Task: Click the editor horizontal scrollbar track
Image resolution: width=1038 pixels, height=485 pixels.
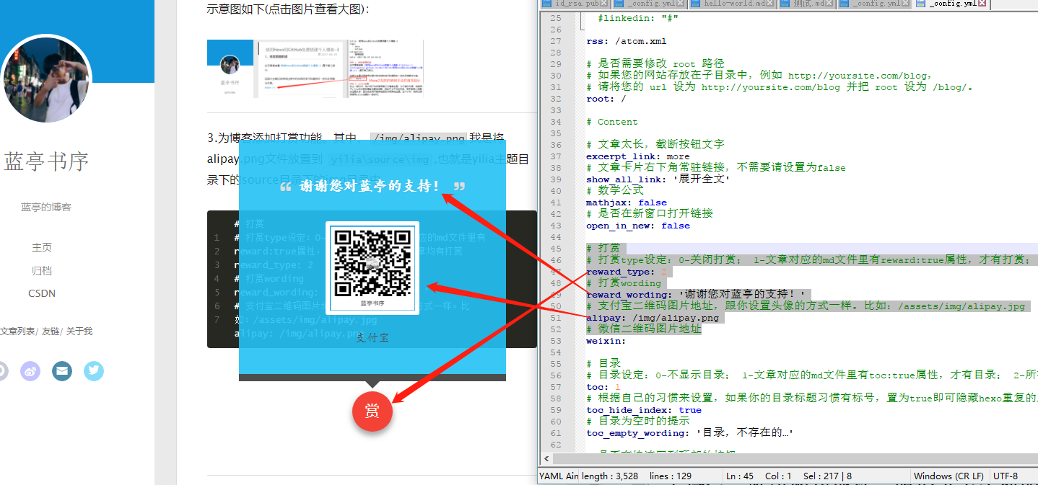Action: 795,458
